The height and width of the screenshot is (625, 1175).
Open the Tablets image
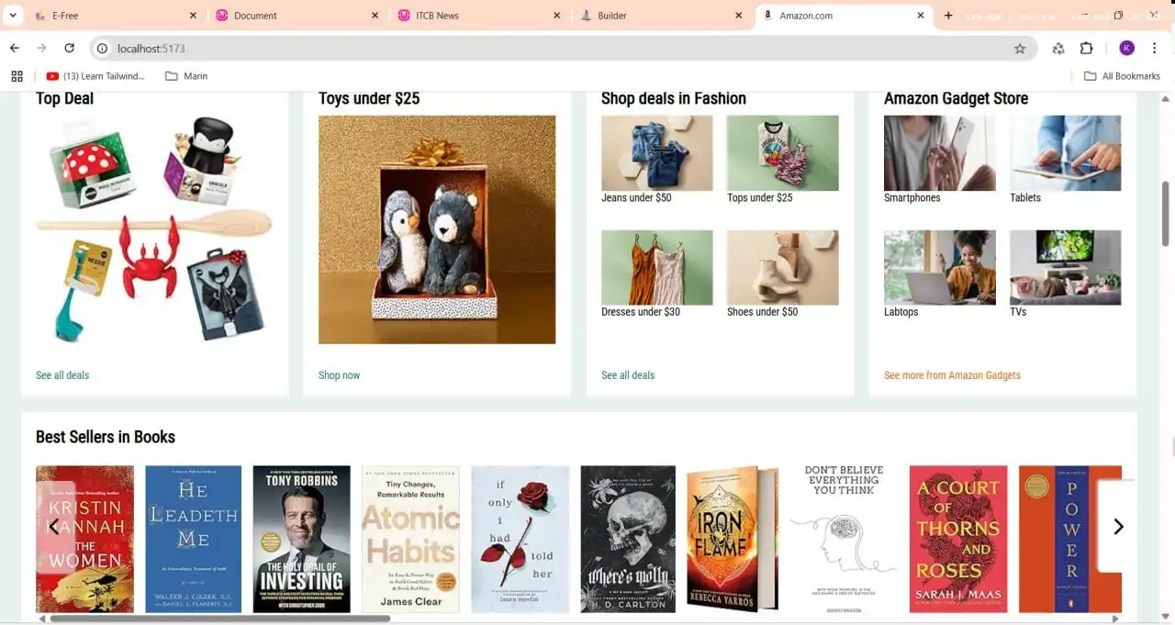pos(1065,152)
